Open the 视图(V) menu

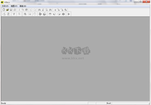coord(14,6)
